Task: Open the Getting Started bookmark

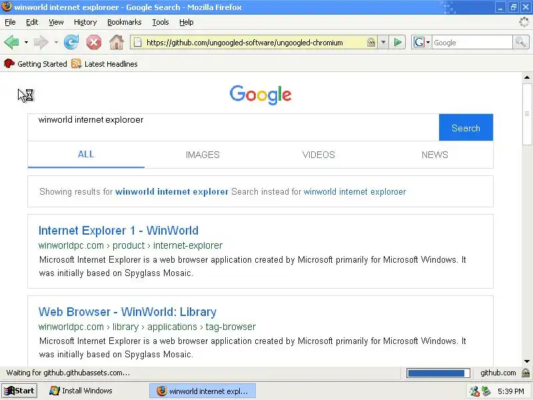Action: (35, 64)
